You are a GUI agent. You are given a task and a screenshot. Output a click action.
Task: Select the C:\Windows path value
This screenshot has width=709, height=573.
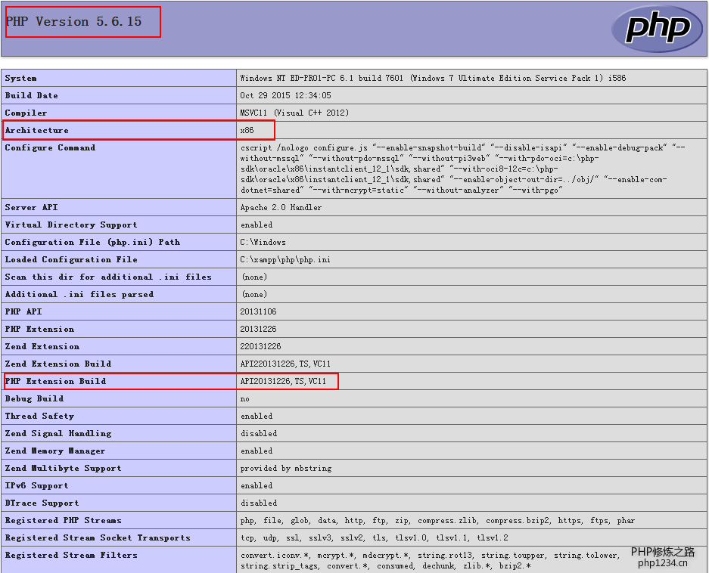point(263,242)
